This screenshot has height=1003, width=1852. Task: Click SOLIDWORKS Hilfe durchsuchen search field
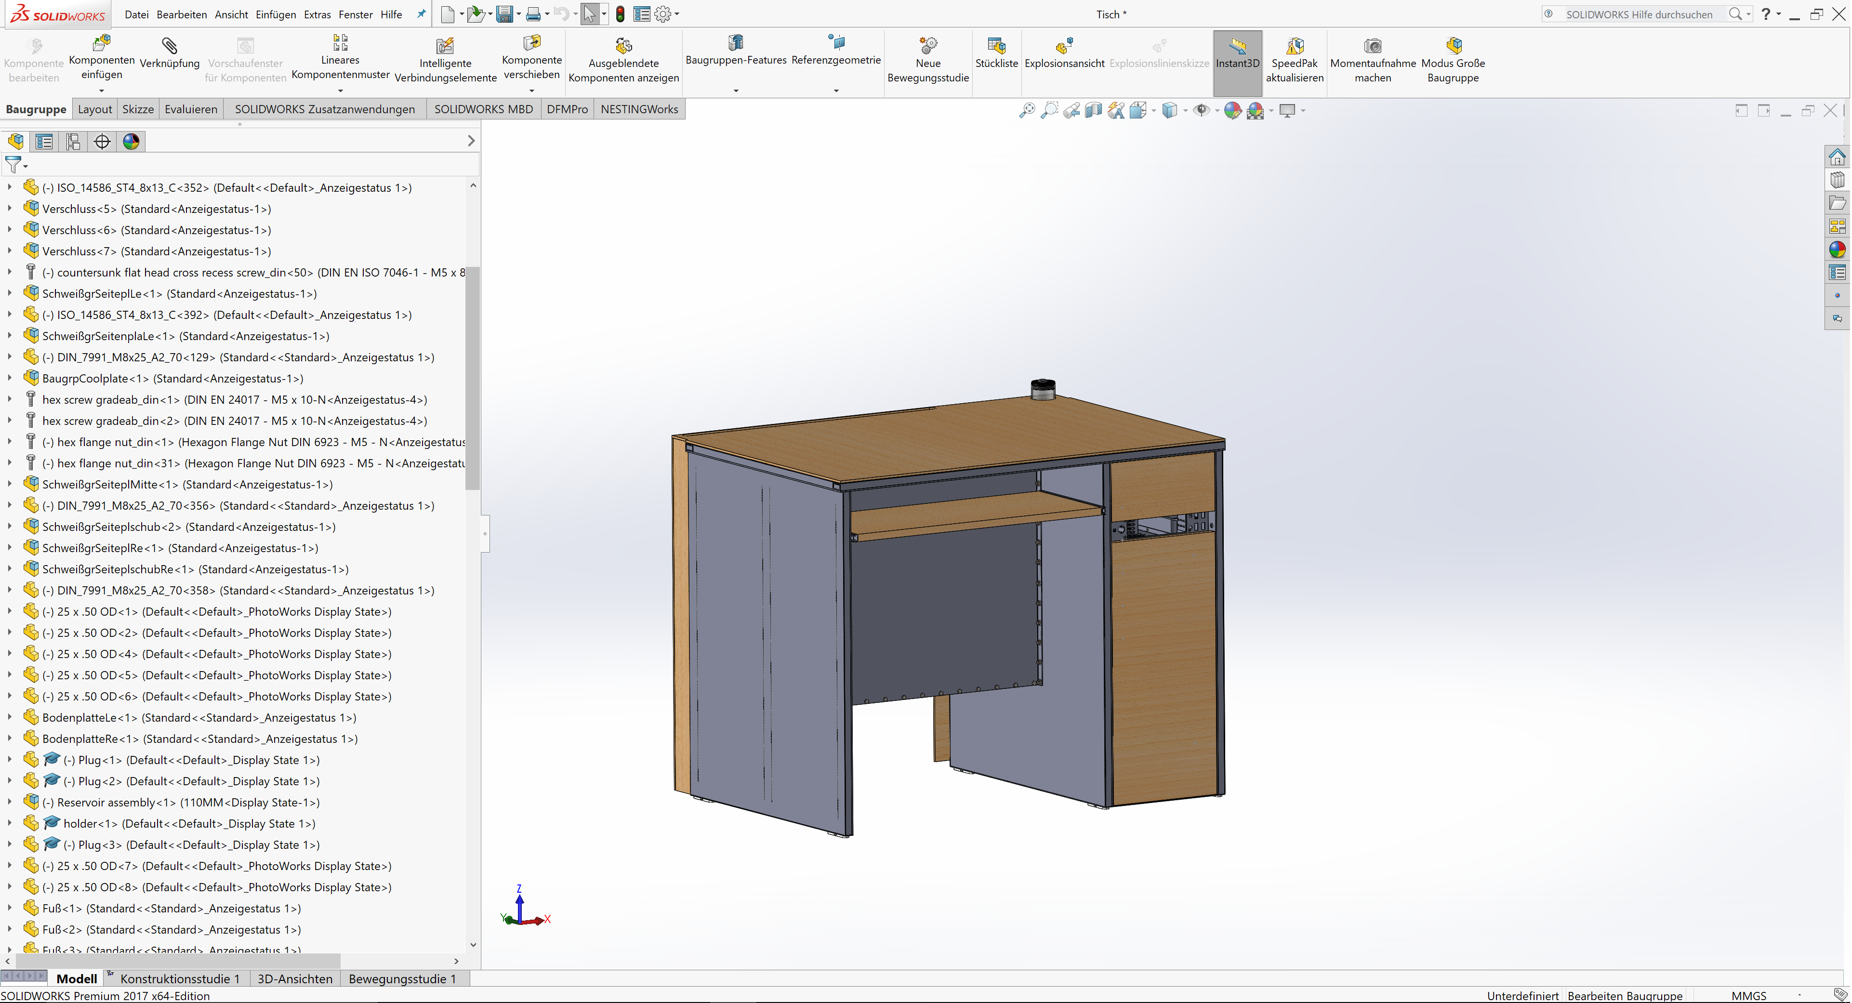tap(1639, 14)
